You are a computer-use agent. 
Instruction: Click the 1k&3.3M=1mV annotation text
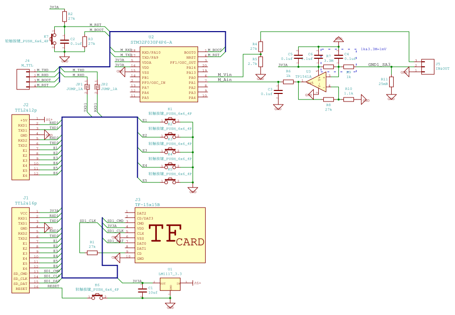pos(373,49)
